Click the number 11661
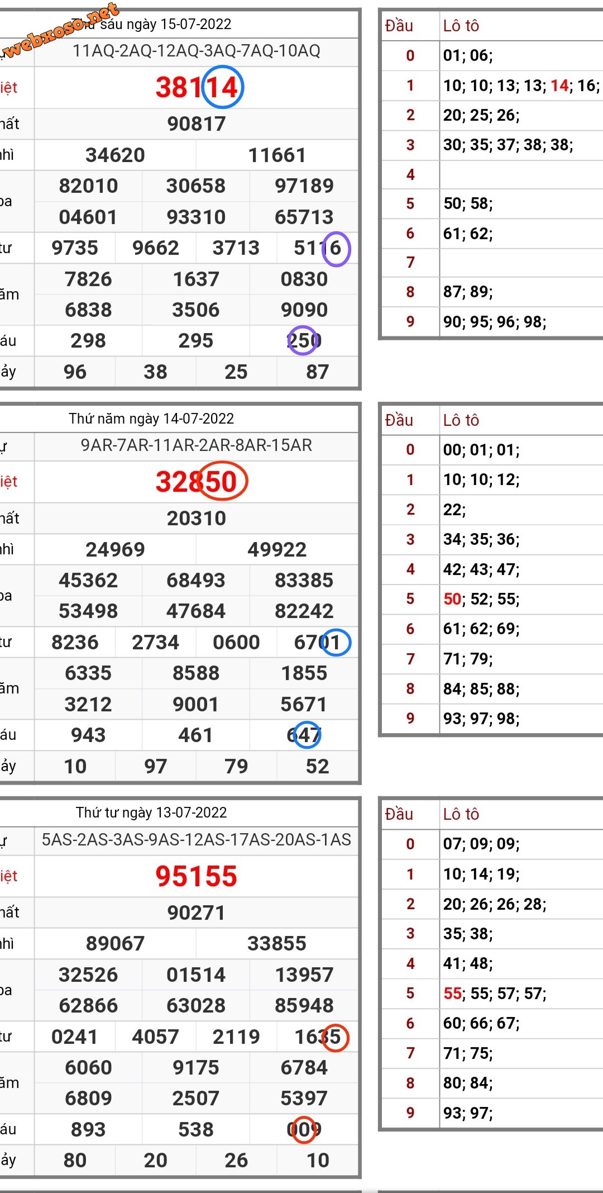This screenshot has height=1193, width=603. tap(277, 155)
